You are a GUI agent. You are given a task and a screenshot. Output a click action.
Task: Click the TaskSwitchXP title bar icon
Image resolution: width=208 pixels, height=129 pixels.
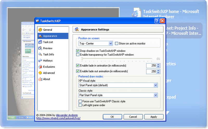pyautogui.click(x=37, y=21)
